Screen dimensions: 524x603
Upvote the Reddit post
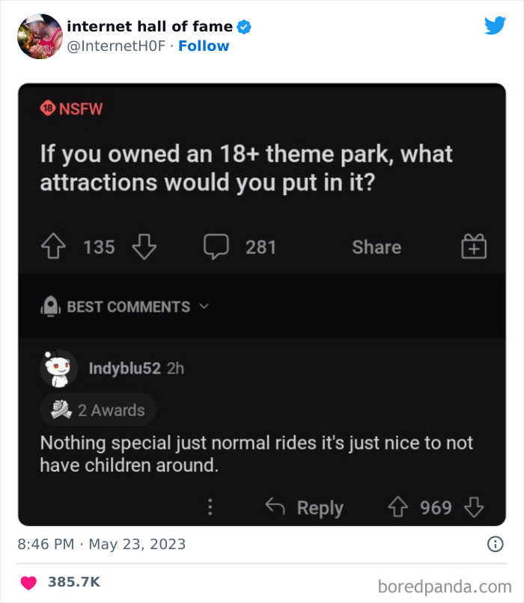click(x=53, y=247)
